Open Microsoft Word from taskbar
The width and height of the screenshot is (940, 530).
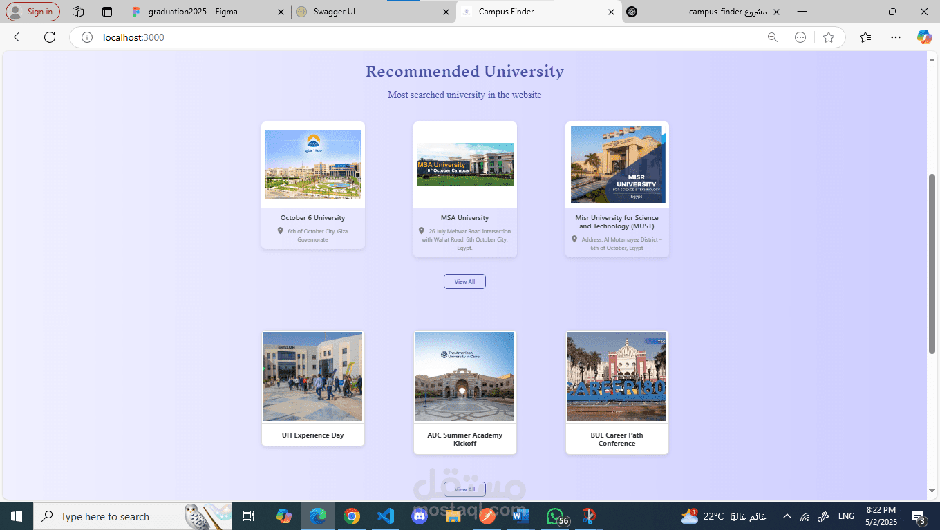point(521,516)
